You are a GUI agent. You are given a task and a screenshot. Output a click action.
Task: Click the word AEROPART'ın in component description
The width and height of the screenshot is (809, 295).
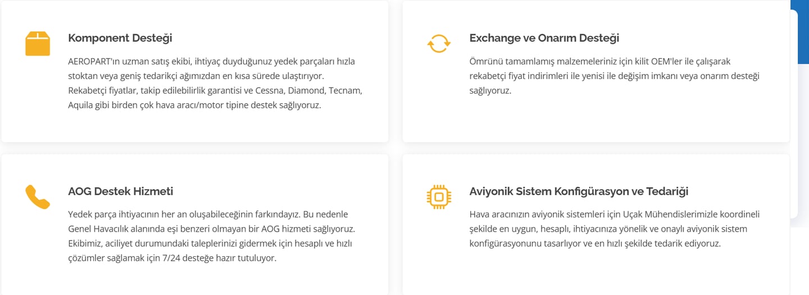point(92,61)
